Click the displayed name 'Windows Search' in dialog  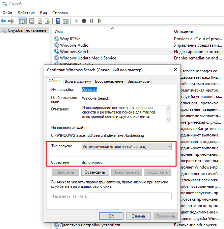pos(95,98)
